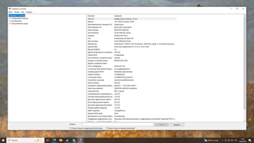Launch Microsoft Edge from the taskbar

coord(54,140)
